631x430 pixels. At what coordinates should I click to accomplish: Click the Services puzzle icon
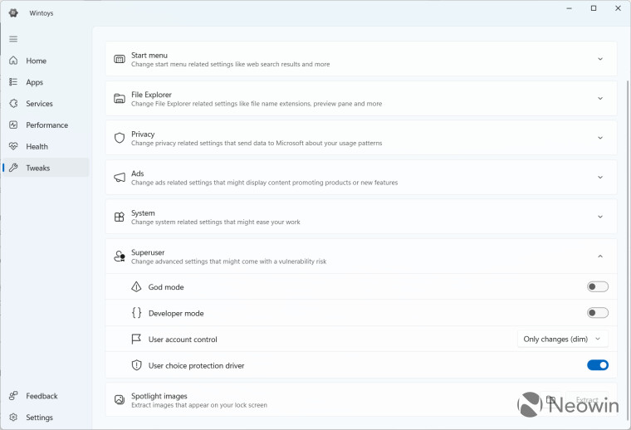click(13, 104)
